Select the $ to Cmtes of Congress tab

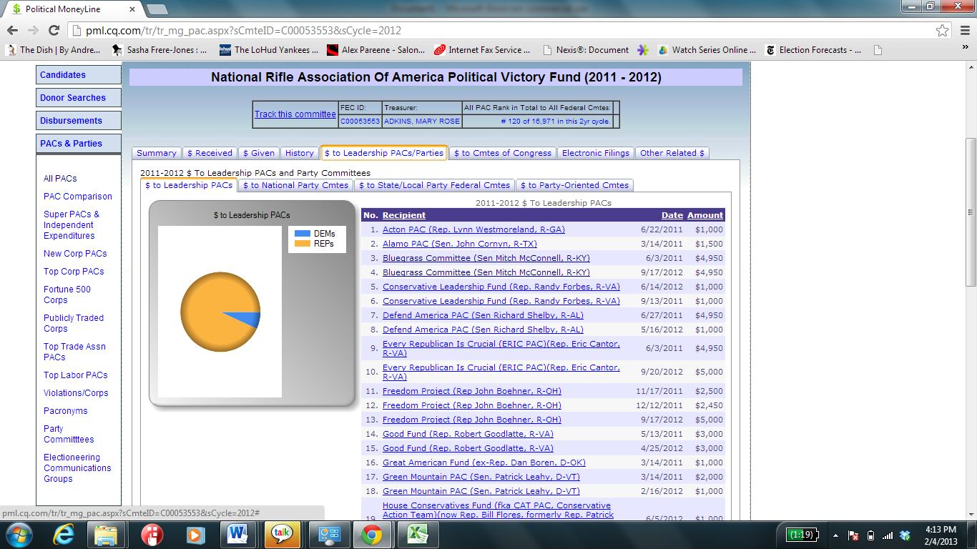502,153
